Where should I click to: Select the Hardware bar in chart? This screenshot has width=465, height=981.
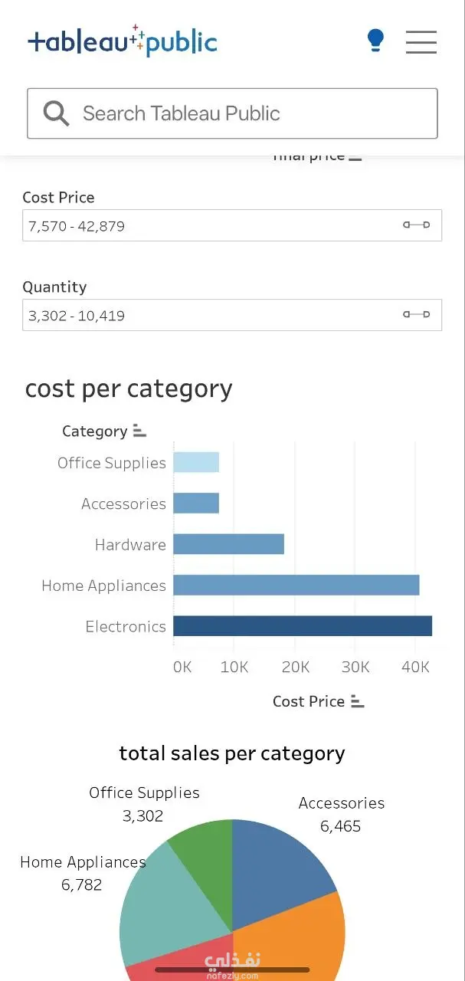229,544
